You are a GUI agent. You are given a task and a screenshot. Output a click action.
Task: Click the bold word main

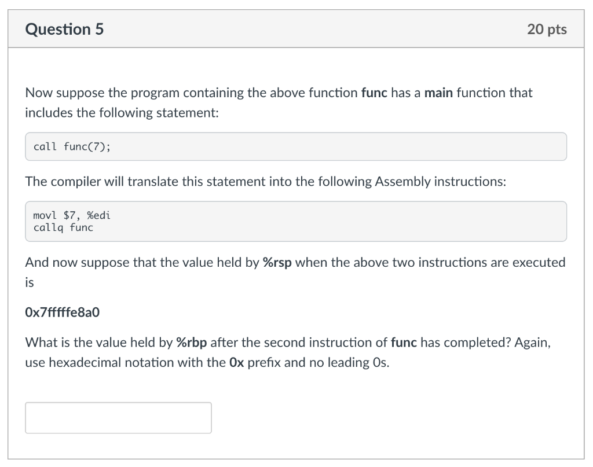coord(438,93)
